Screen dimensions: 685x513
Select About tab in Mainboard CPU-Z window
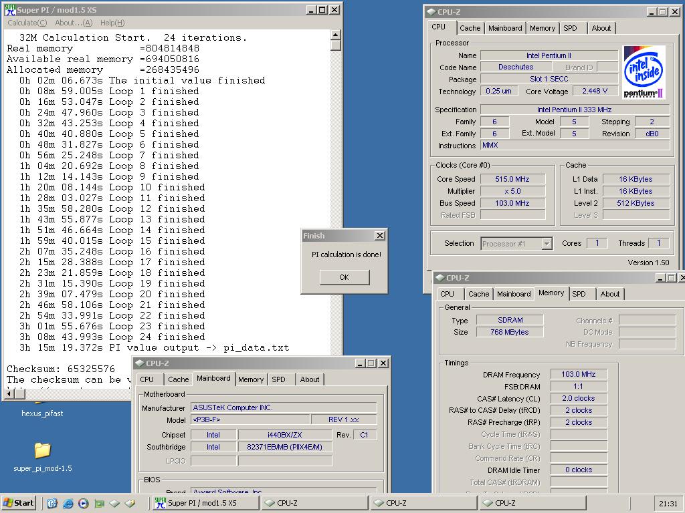coord(309,379)
